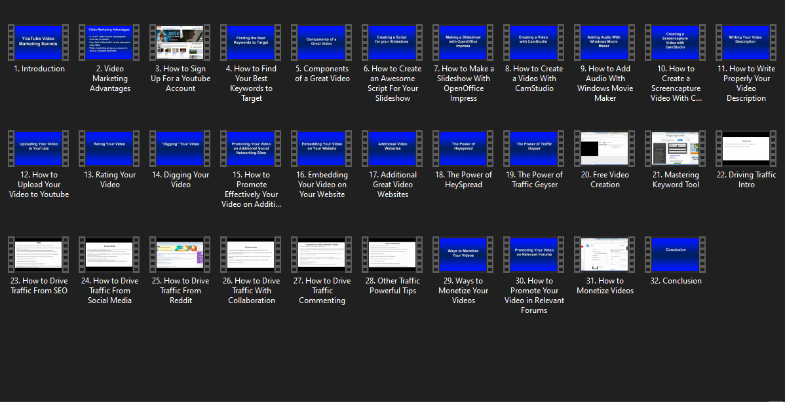Screen dimensions: 785x402
Task: Click the 'Write Properly Your Video Description' icon
Action: point(746,43)
